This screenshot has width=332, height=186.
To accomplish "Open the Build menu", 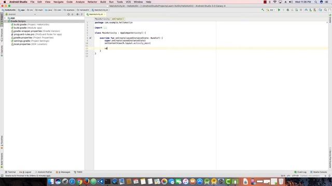I will coord(103,2).
